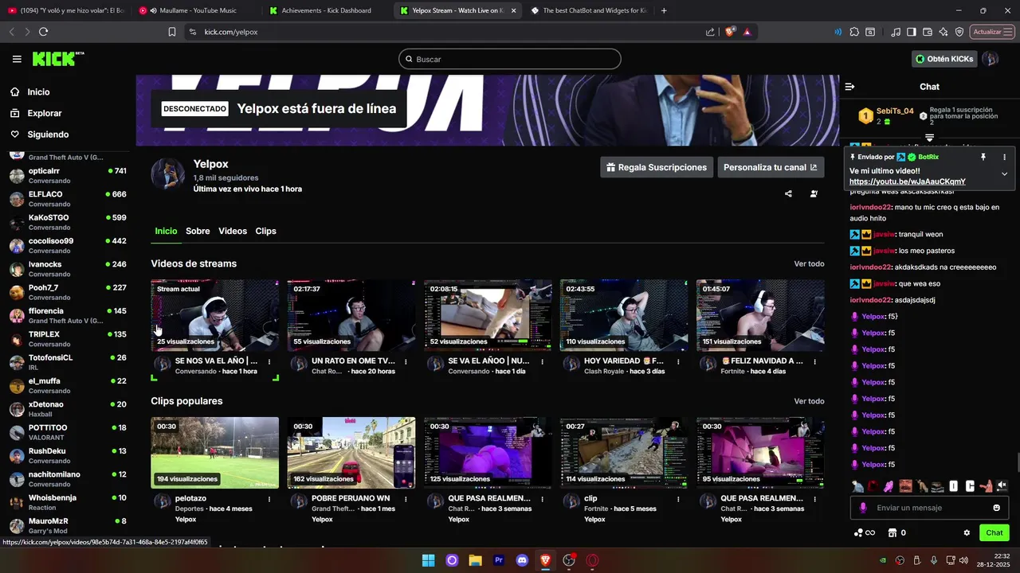Open options for 'FELIZ NAVIDAD' video
Screen dimensions: 1020x573
pos(814,361)
